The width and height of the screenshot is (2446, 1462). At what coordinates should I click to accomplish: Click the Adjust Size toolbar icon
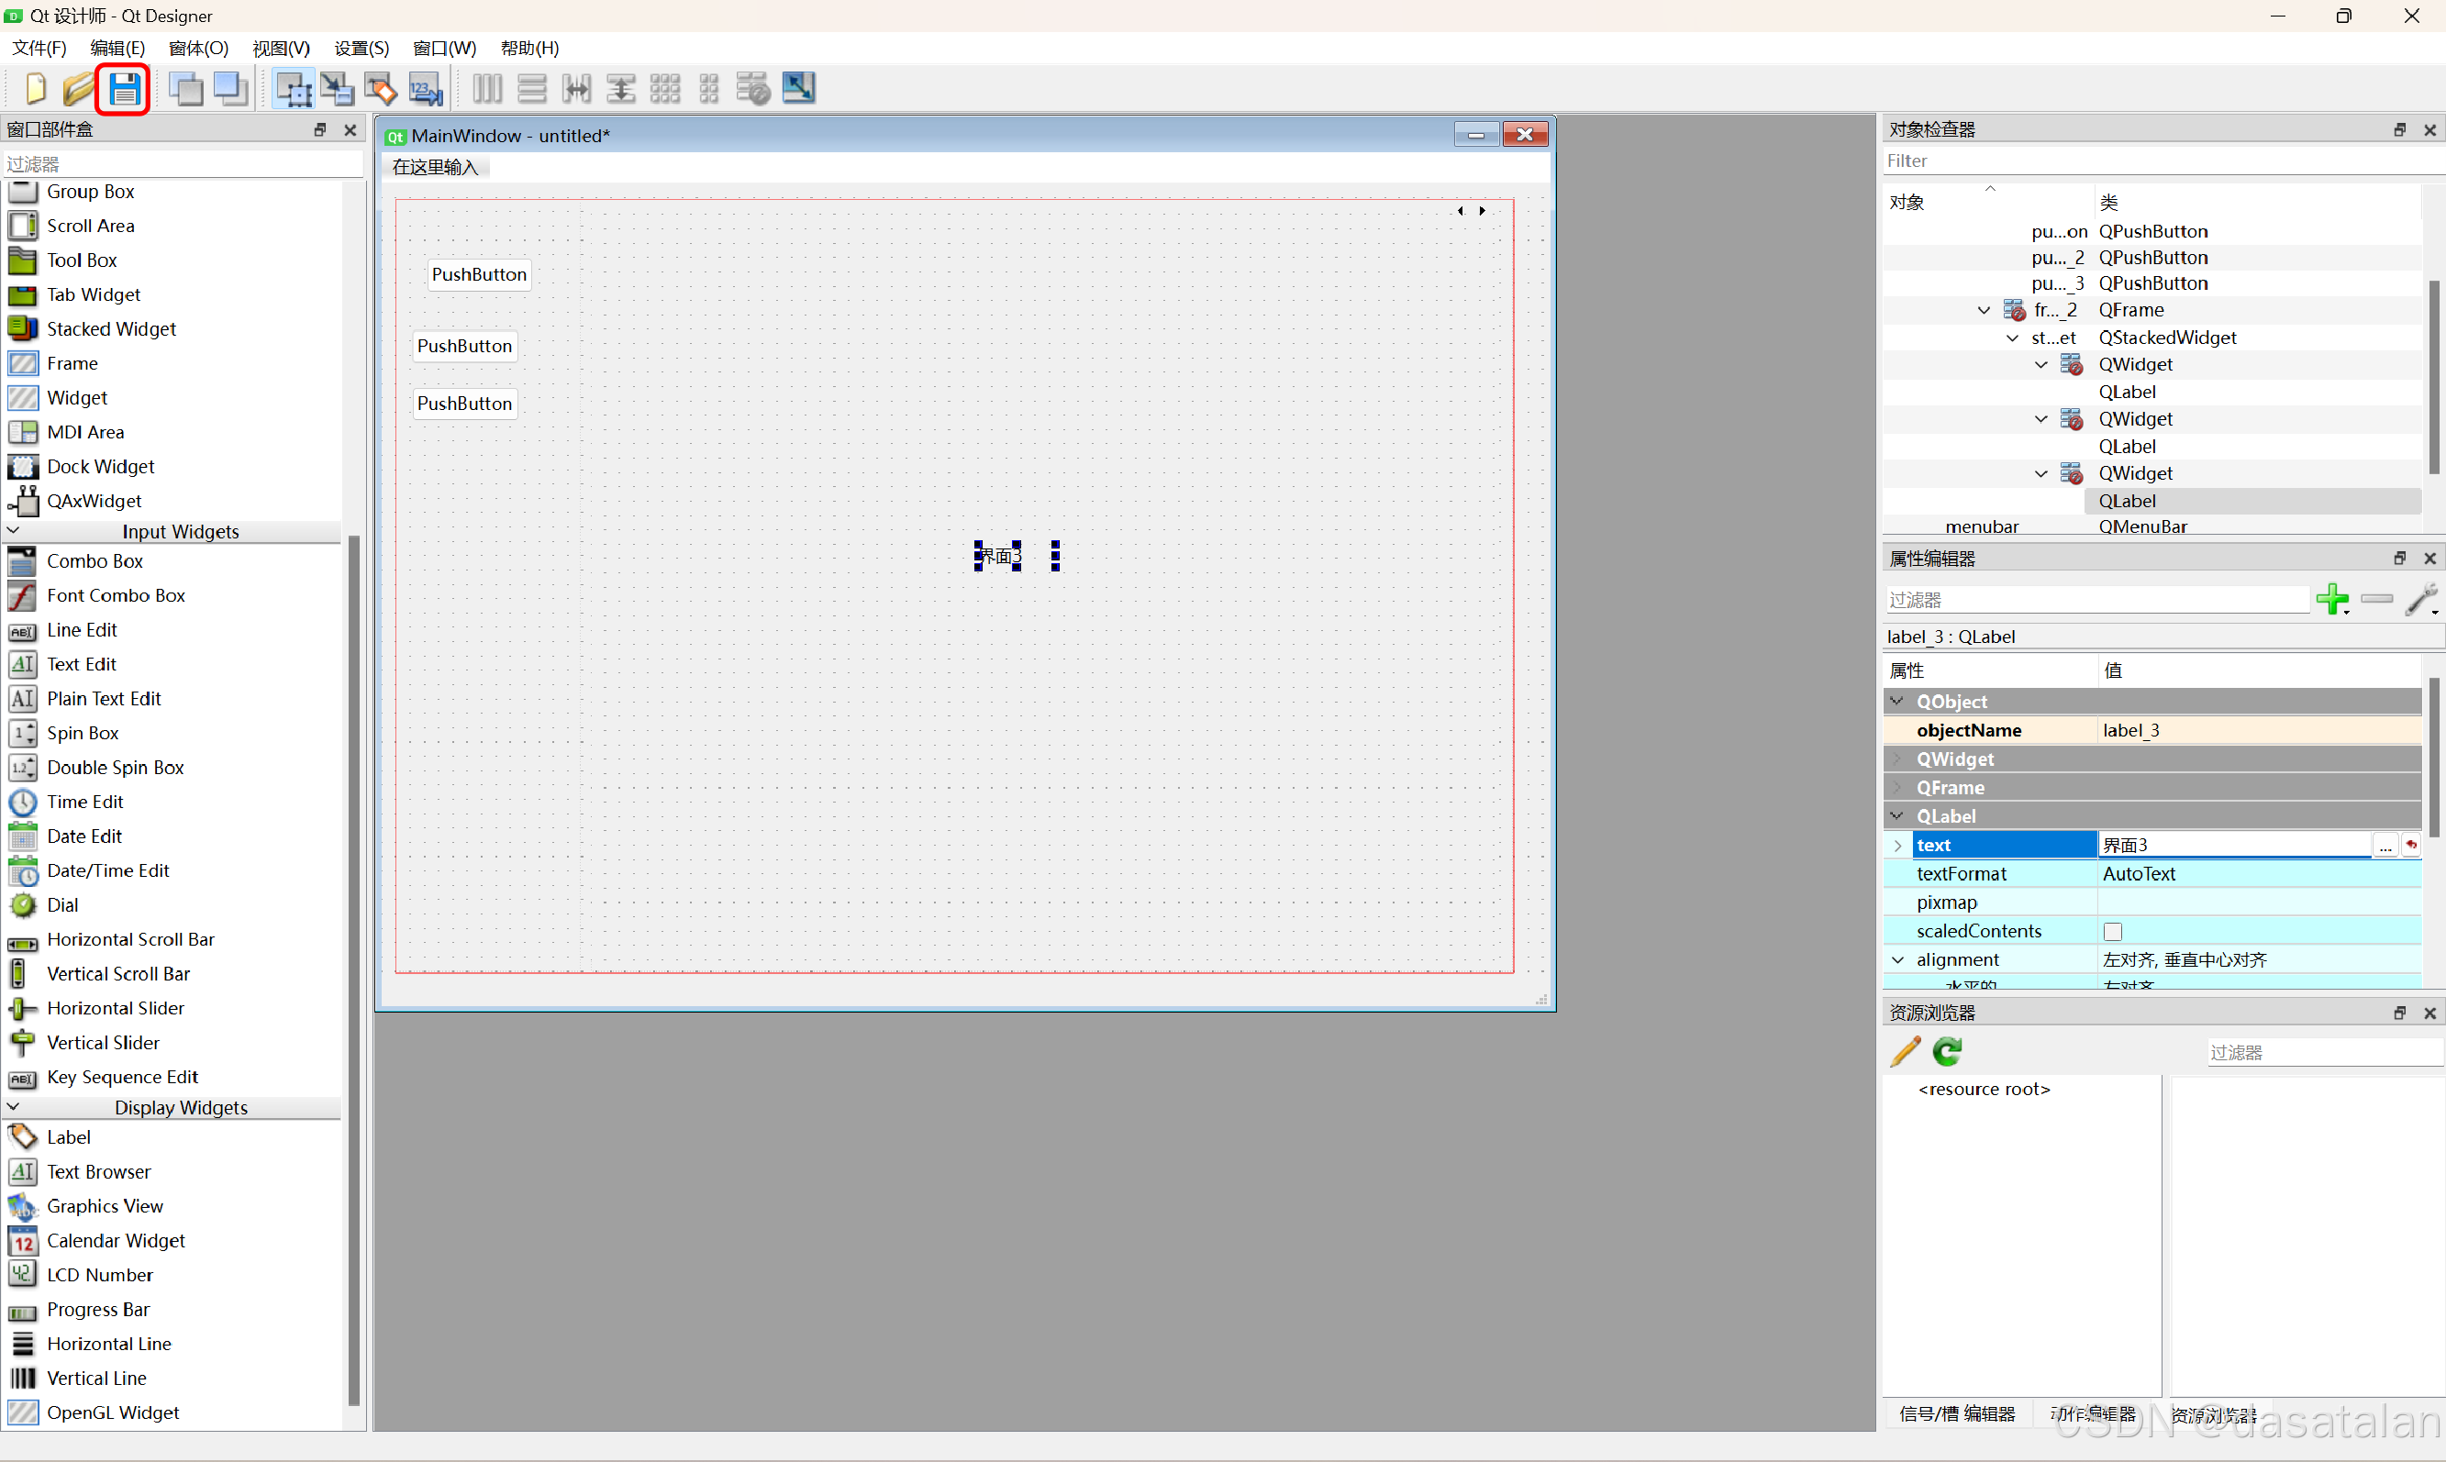(798, 89)
